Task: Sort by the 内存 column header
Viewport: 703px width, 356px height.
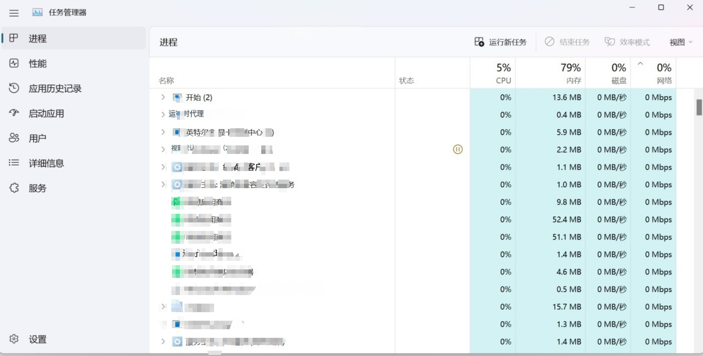Action: point(551,73)
